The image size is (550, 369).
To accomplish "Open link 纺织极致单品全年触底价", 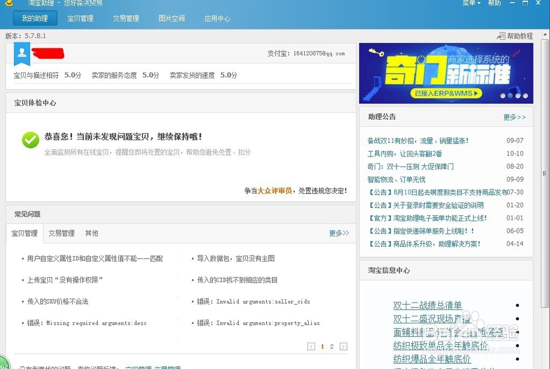I will click(441, 345).
